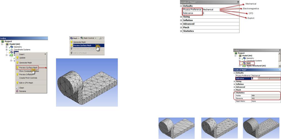Click the medium-density mesh thumbnail
281x139 pixels.
pos(219,128)
